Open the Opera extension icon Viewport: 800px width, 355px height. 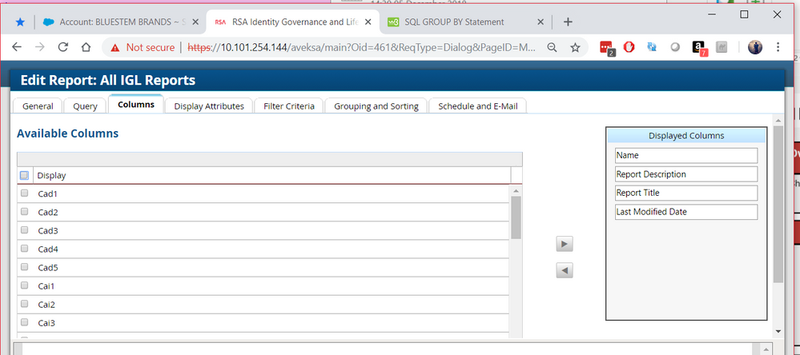629,48
